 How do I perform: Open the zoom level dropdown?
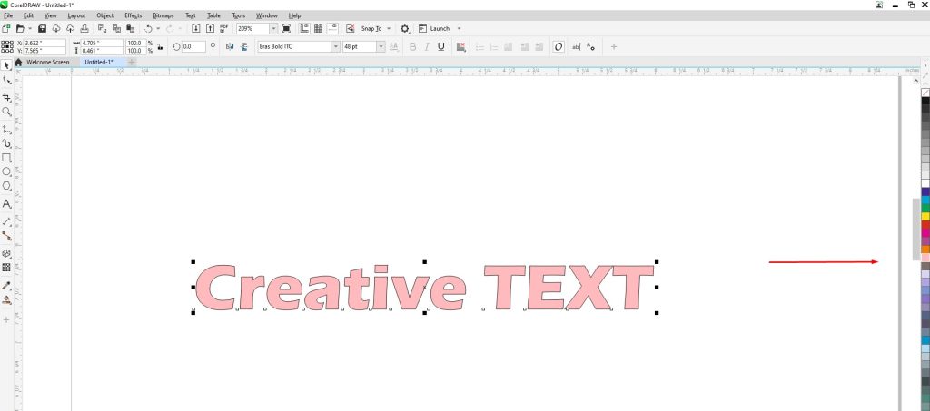pyautogui.click(x=273, y=29)
